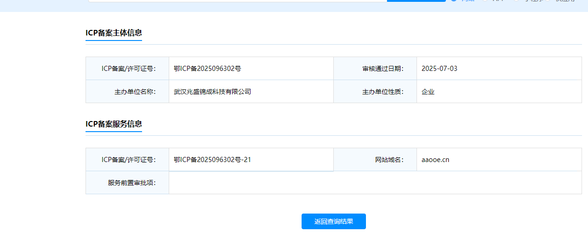Screen dimensions: 588x249
Task: Click the 网站域名 label cell
Action: [x=375, y=160]
